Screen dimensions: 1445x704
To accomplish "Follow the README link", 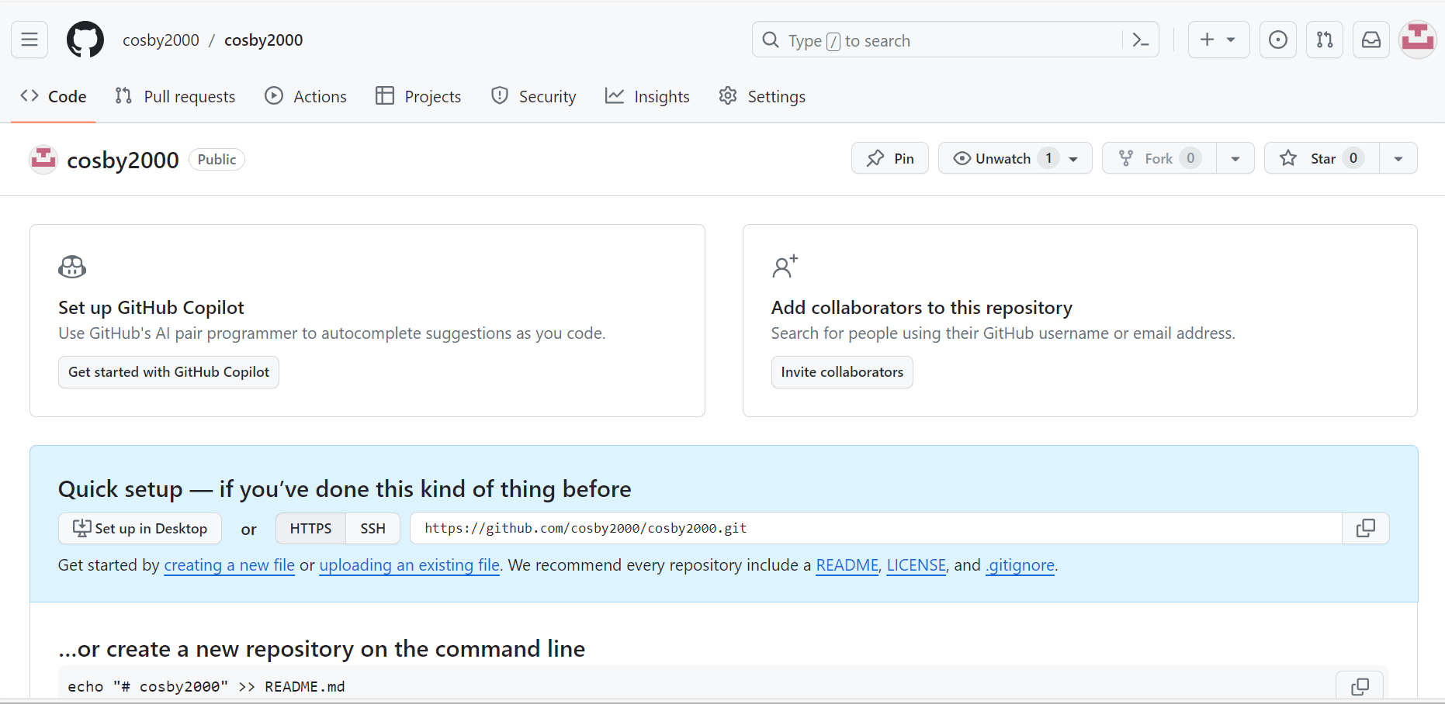I will [x=847, y=565].
